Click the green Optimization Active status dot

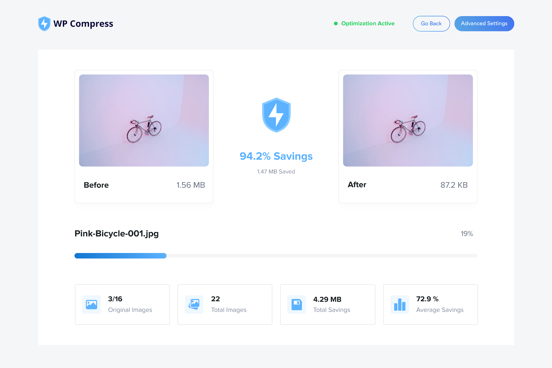(336, 24)
